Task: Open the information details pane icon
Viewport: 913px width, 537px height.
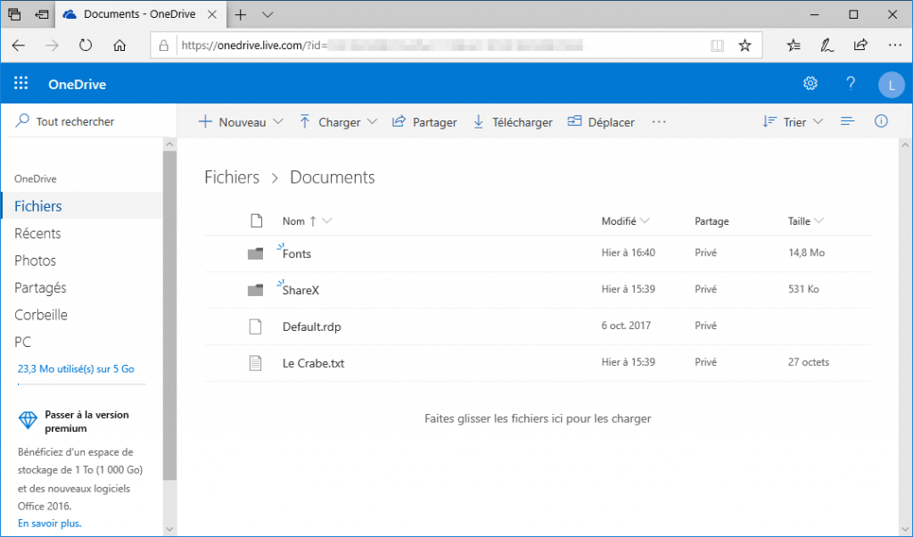Action: pyautogui.click(x=881, y=121)
